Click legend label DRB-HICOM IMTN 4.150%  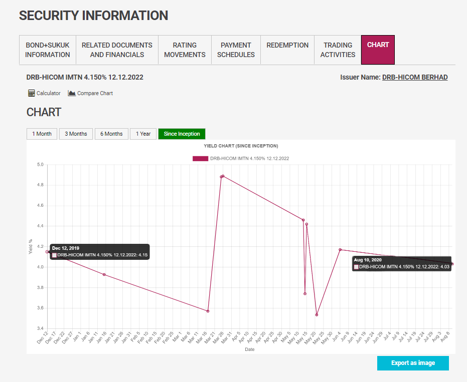250,158
